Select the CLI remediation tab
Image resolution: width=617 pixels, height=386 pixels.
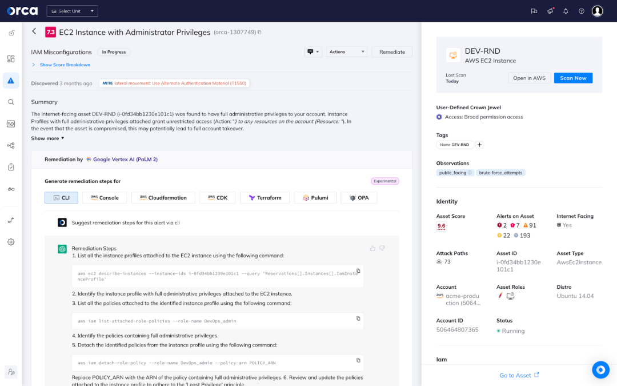click(x=61, y=198)
